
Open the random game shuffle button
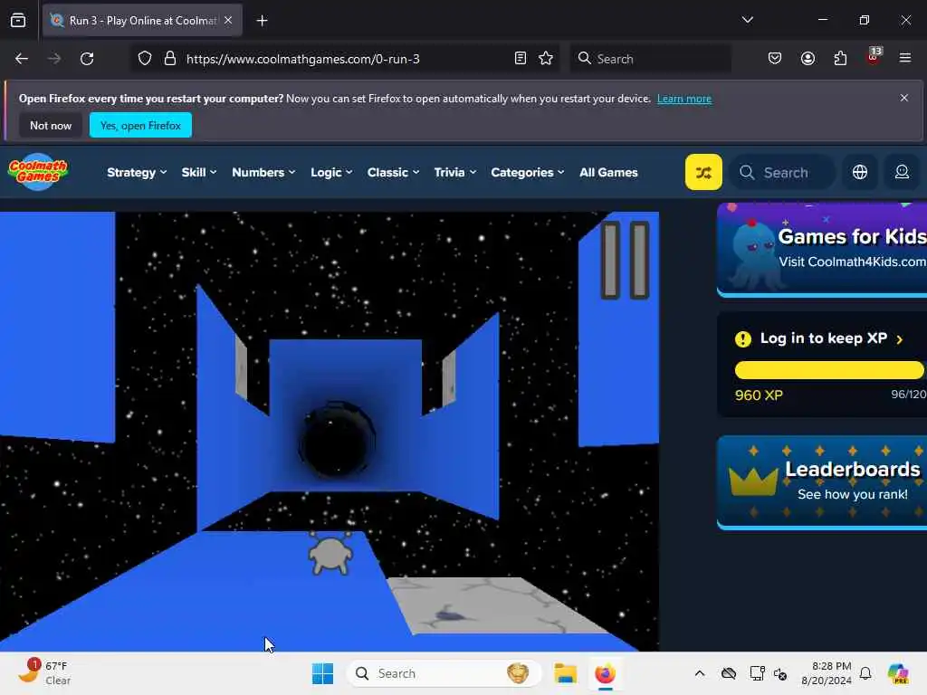point(703,172)
